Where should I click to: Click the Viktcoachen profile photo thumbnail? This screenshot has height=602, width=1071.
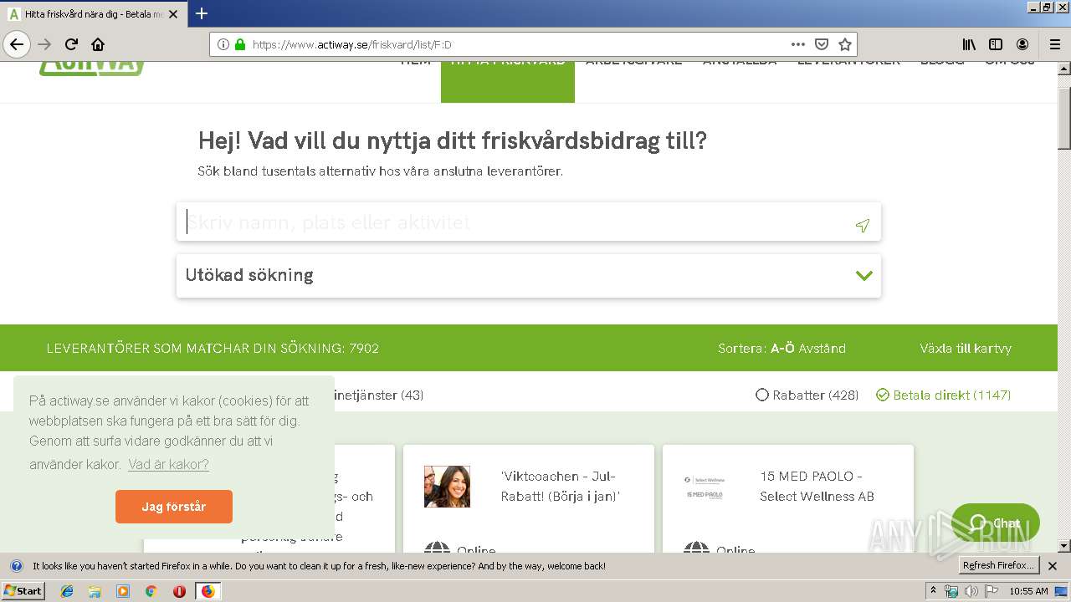coord(447,487)
